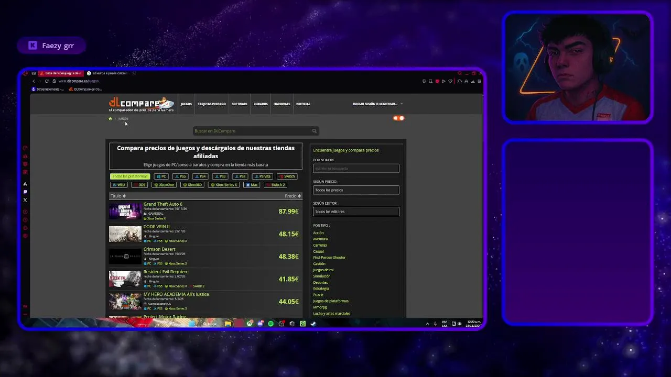Filter games by PS5 platform
Screen dimensions: 671x377
(180, 176)
